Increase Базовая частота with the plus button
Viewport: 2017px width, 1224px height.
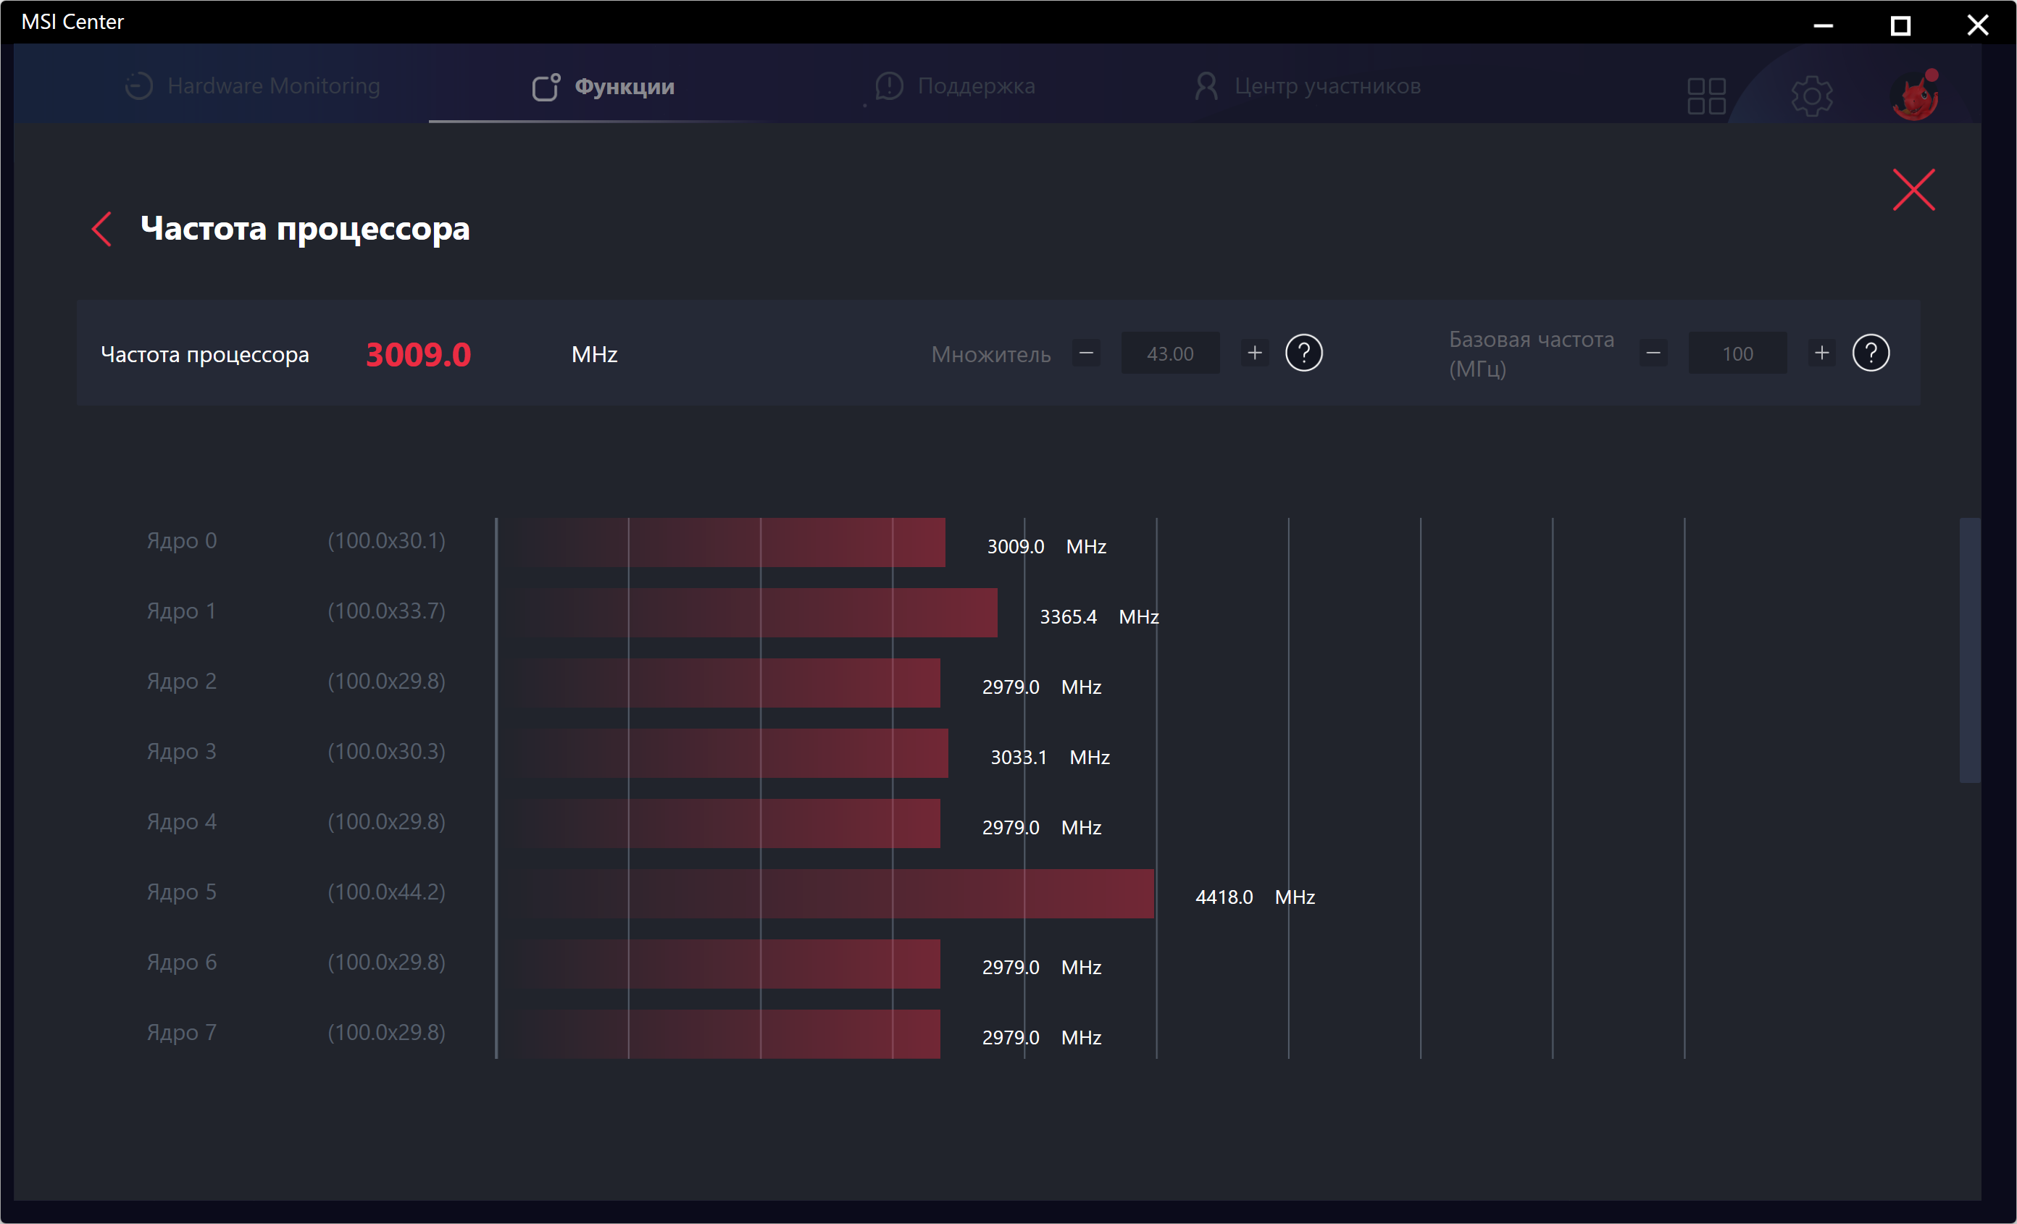coord(1821,353)
